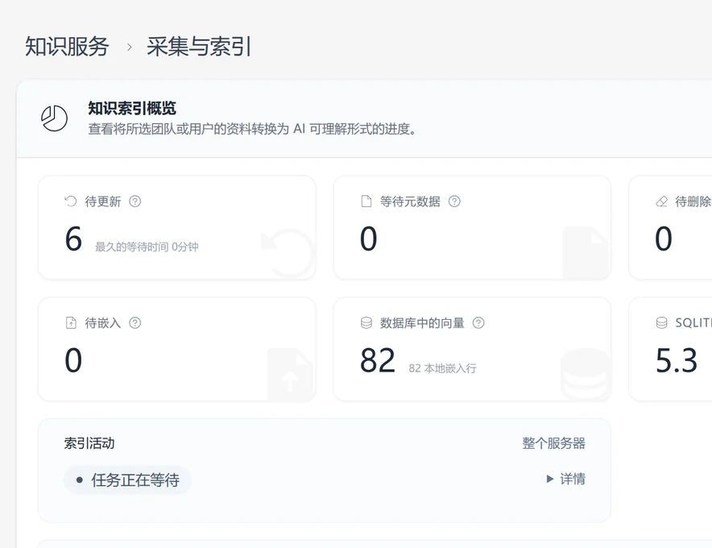Click the database icon beside SQLITE
The width and height of the screenshot is (712, 548).
click(661, 323)
